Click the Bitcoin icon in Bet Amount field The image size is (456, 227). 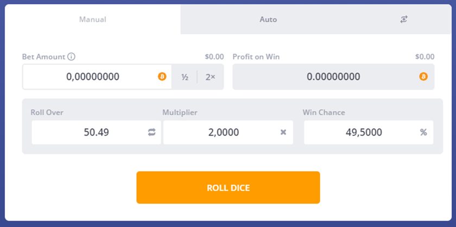click(162, 77)
